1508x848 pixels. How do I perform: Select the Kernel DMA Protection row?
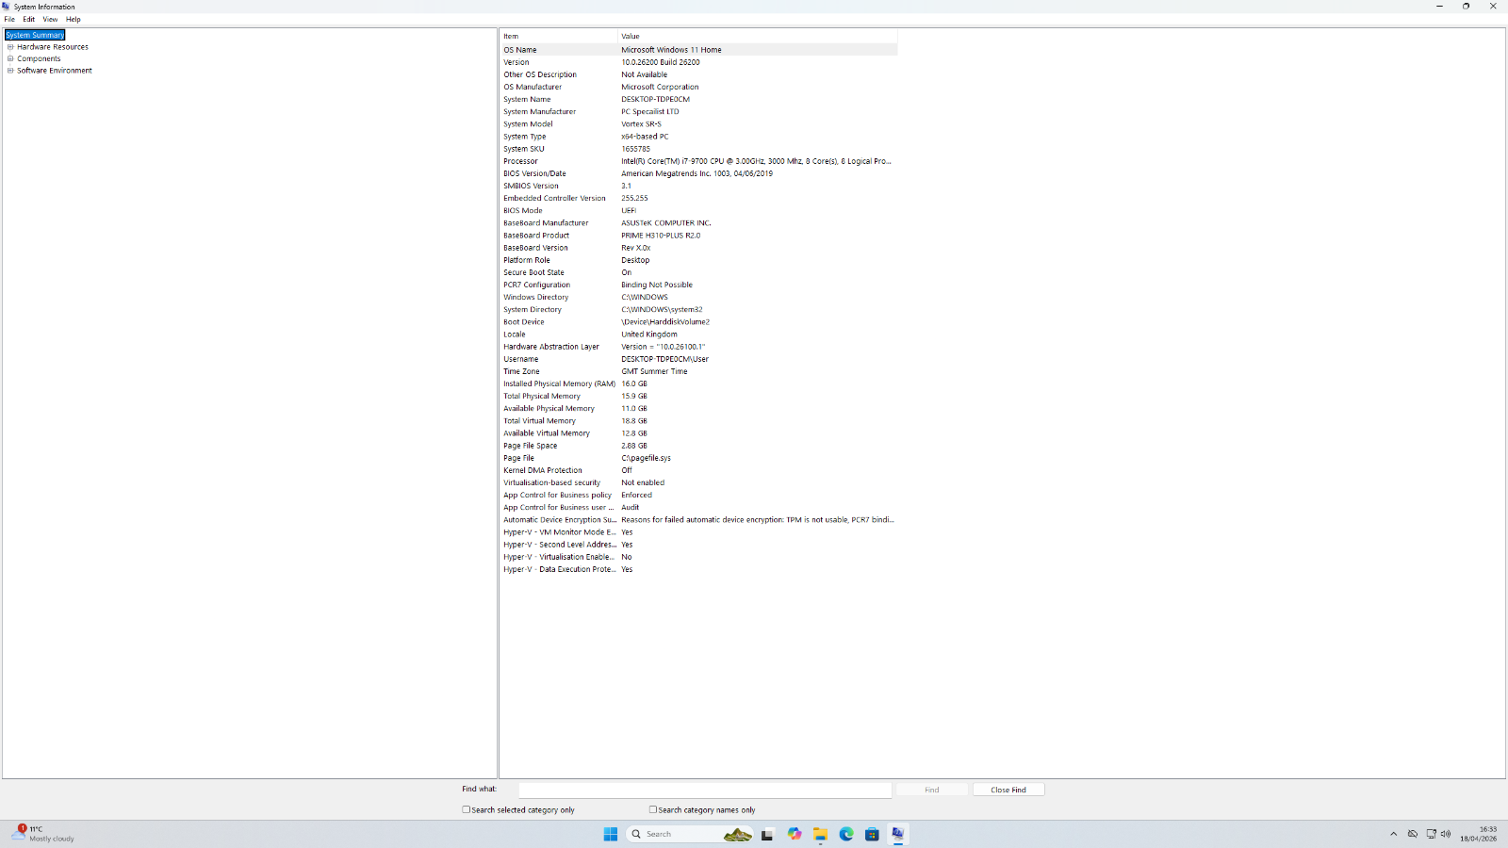(x=698, y=470)
